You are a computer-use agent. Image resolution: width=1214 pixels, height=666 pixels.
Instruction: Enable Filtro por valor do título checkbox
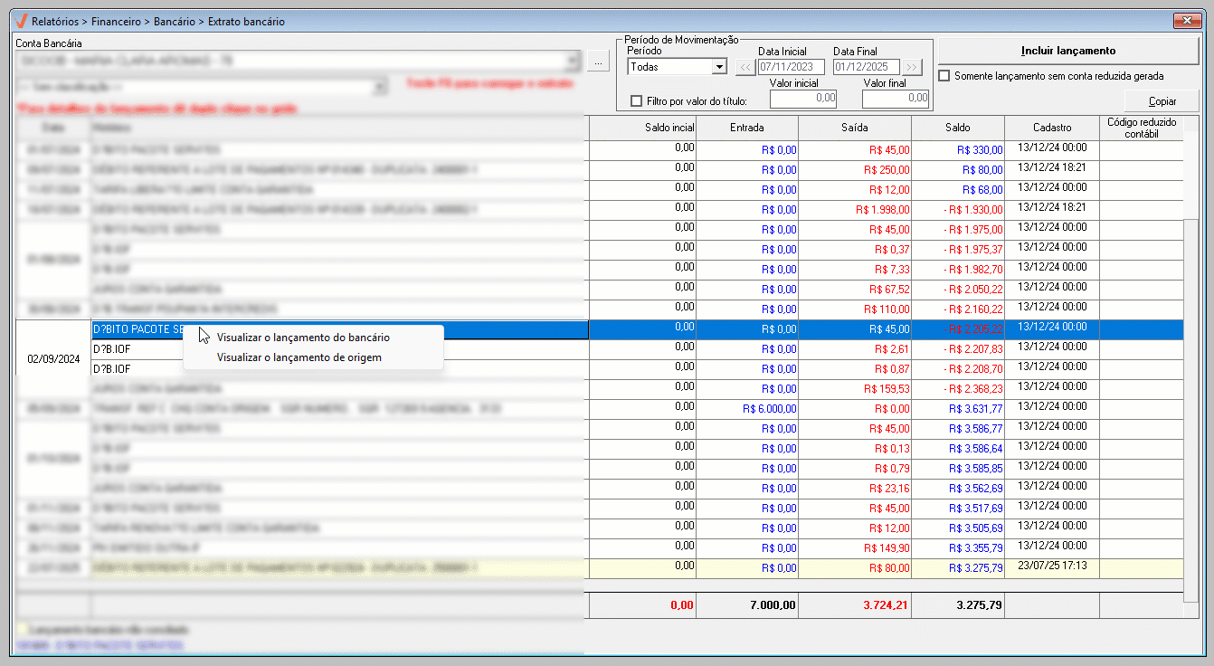(637, 100)
